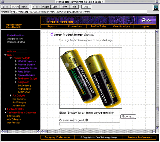This screenshot has height=142, width=160.
Task: Expand the Dynamo Kid Zapper product
Action: [16, 68]
